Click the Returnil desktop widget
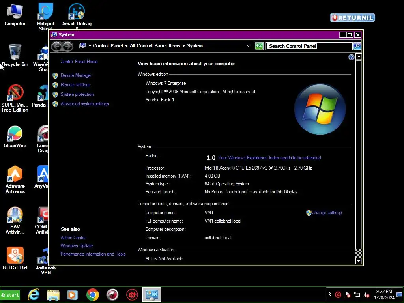Screen dimensions: 404x303 click(352, 17)
